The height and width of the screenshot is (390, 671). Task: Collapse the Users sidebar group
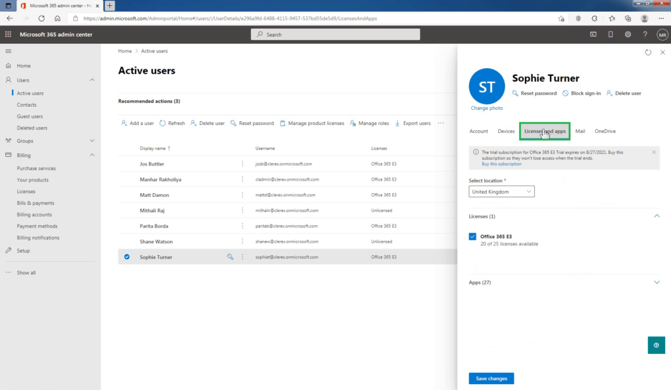(x=92, y=80)
